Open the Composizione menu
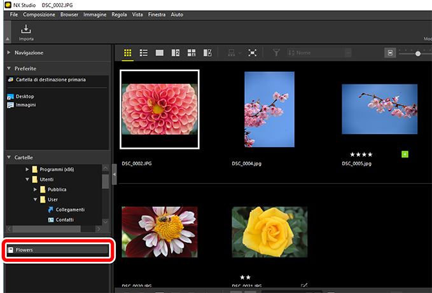 point(39,15)
